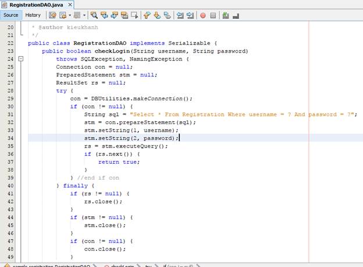The height and width of the screenshot is (267, 363).
Task: Click 'stm.close();' on line 45
Action: (105, 226)
